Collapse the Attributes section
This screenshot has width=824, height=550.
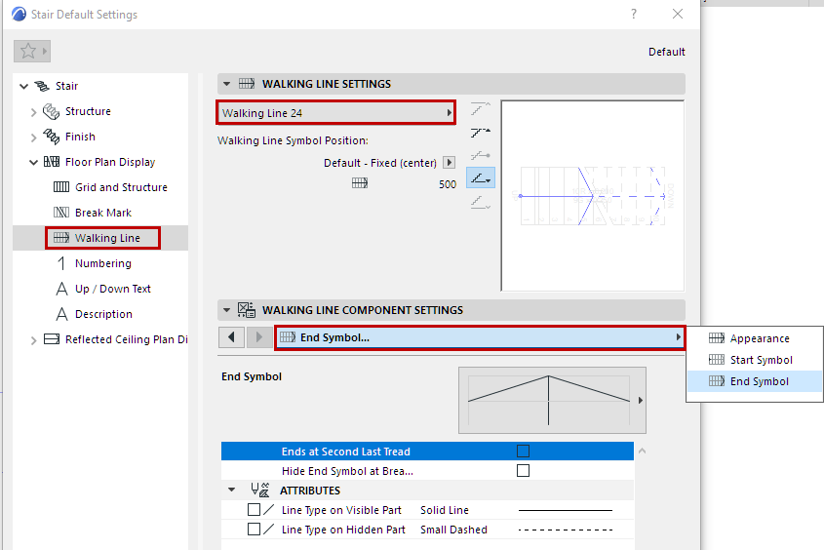point(232,491)
